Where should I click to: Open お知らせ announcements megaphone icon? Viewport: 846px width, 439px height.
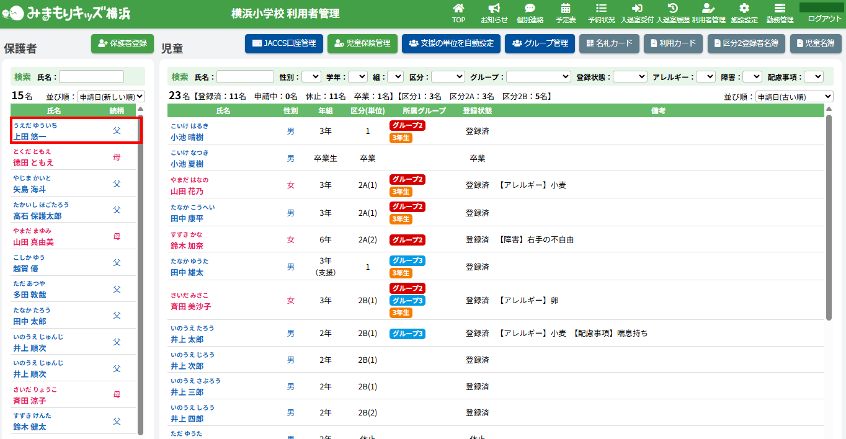pyautogui.click(x=494, y=9)
